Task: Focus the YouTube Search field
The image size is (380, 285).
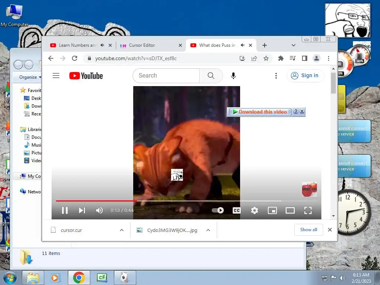Action: tap(166, 76)
